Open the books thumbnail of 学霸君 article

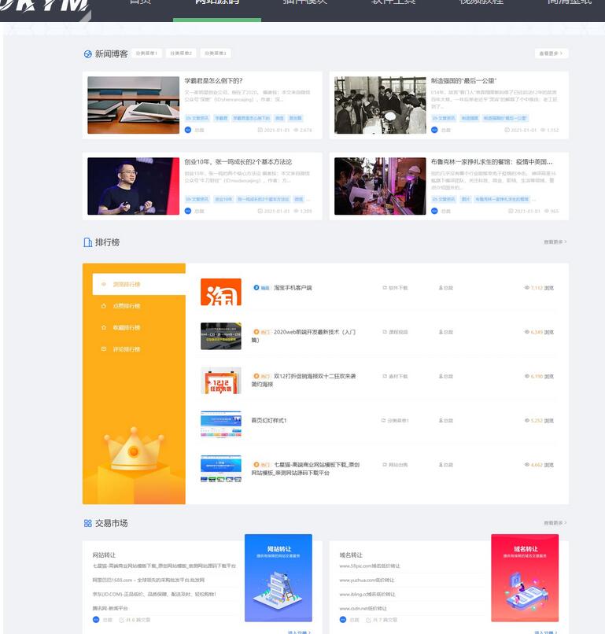click(x=134, y=105)
